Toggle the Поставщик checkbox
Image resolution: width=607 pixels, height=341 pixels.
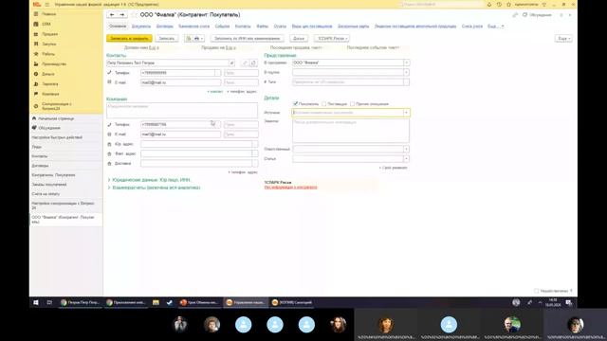point(323,103)
